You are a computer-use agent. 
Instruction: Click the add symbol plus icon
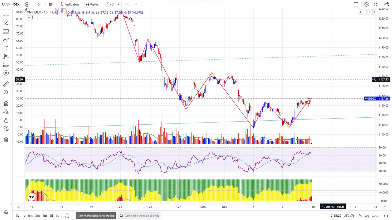coord(27,4)
